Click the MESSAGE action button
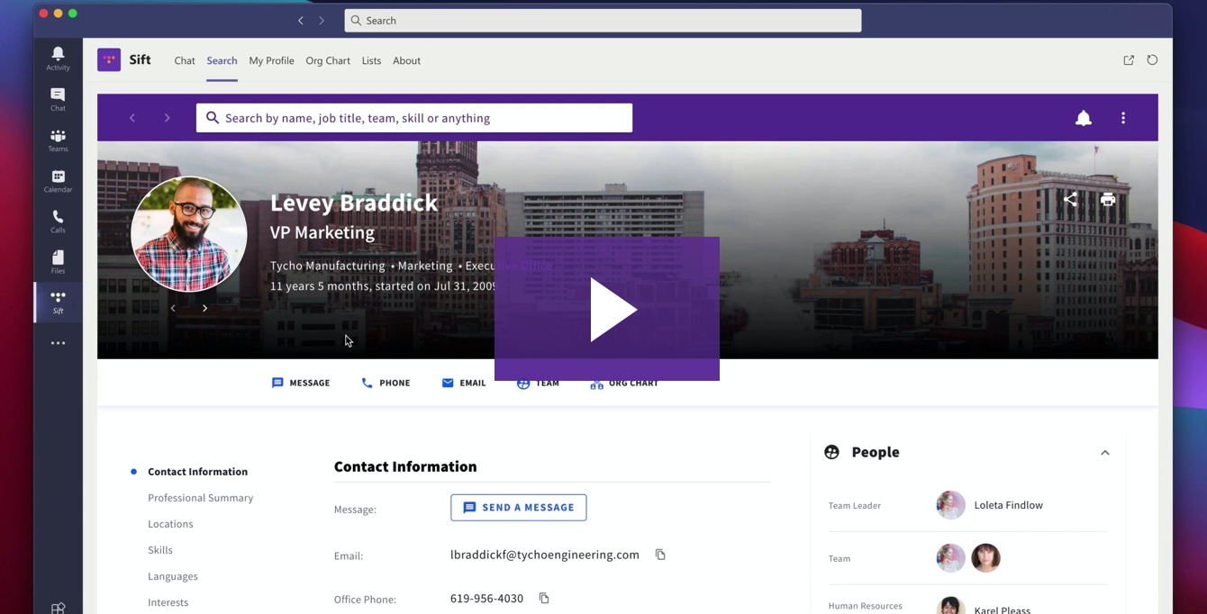This screenshot has height=614, width=1207. coord(301,383)
